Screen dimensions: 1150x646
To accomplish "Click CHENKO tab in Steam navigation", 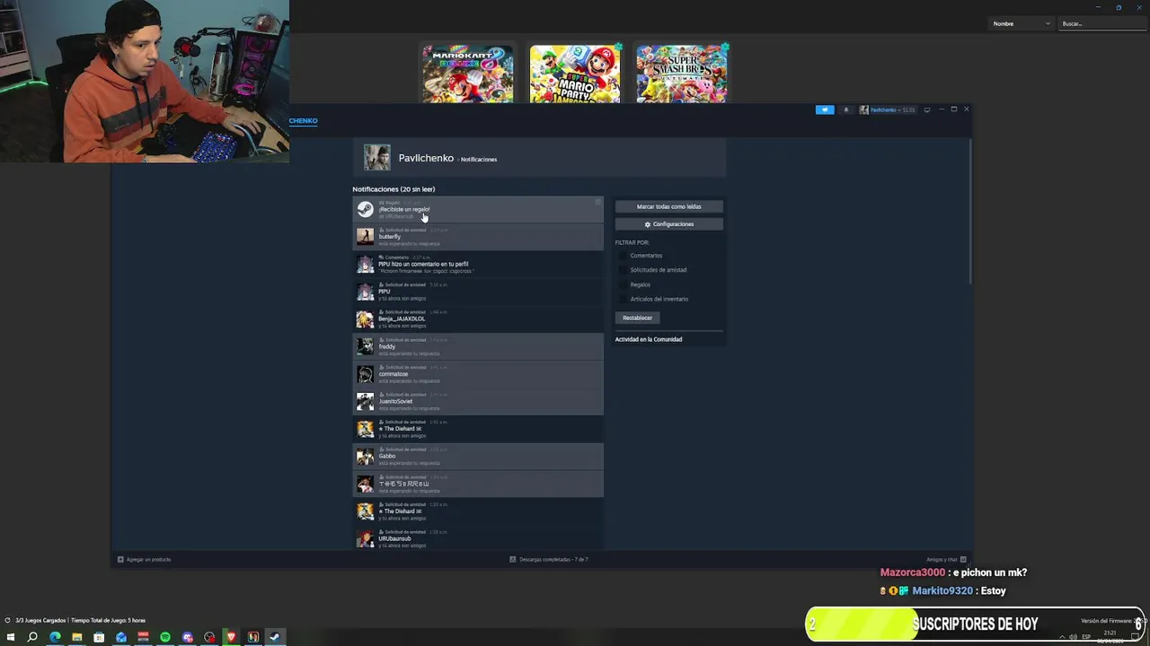I will point(303,120).
